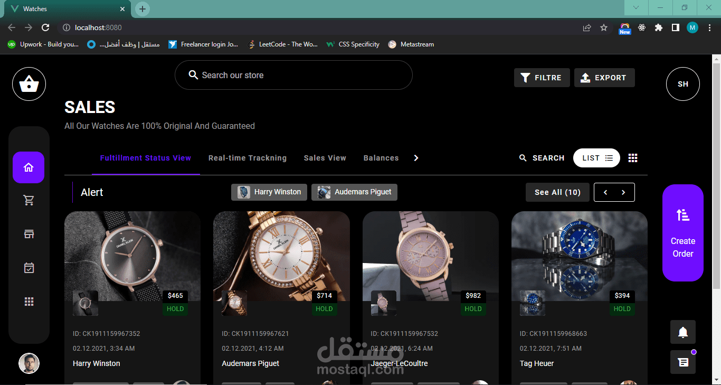721x385 pixels.
Task: Open Chrome side panel icon
Action: [x=675, y=27]
